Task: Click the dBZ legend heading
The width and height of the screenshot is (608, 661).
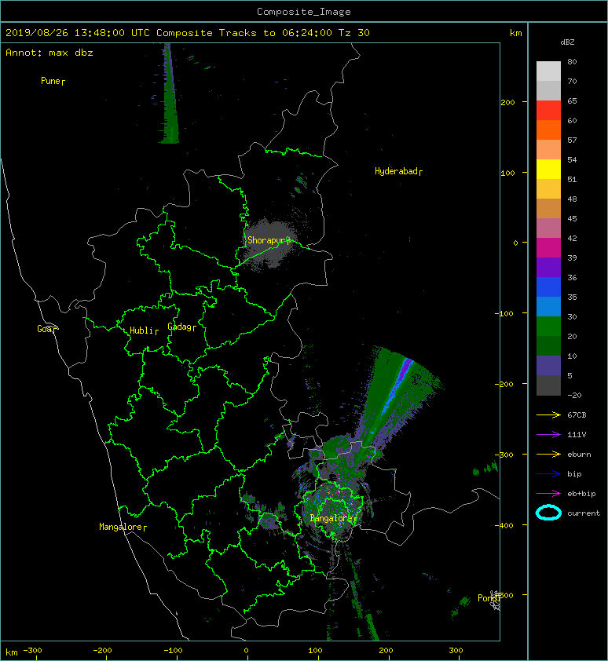Action: (x=567, y=42)
